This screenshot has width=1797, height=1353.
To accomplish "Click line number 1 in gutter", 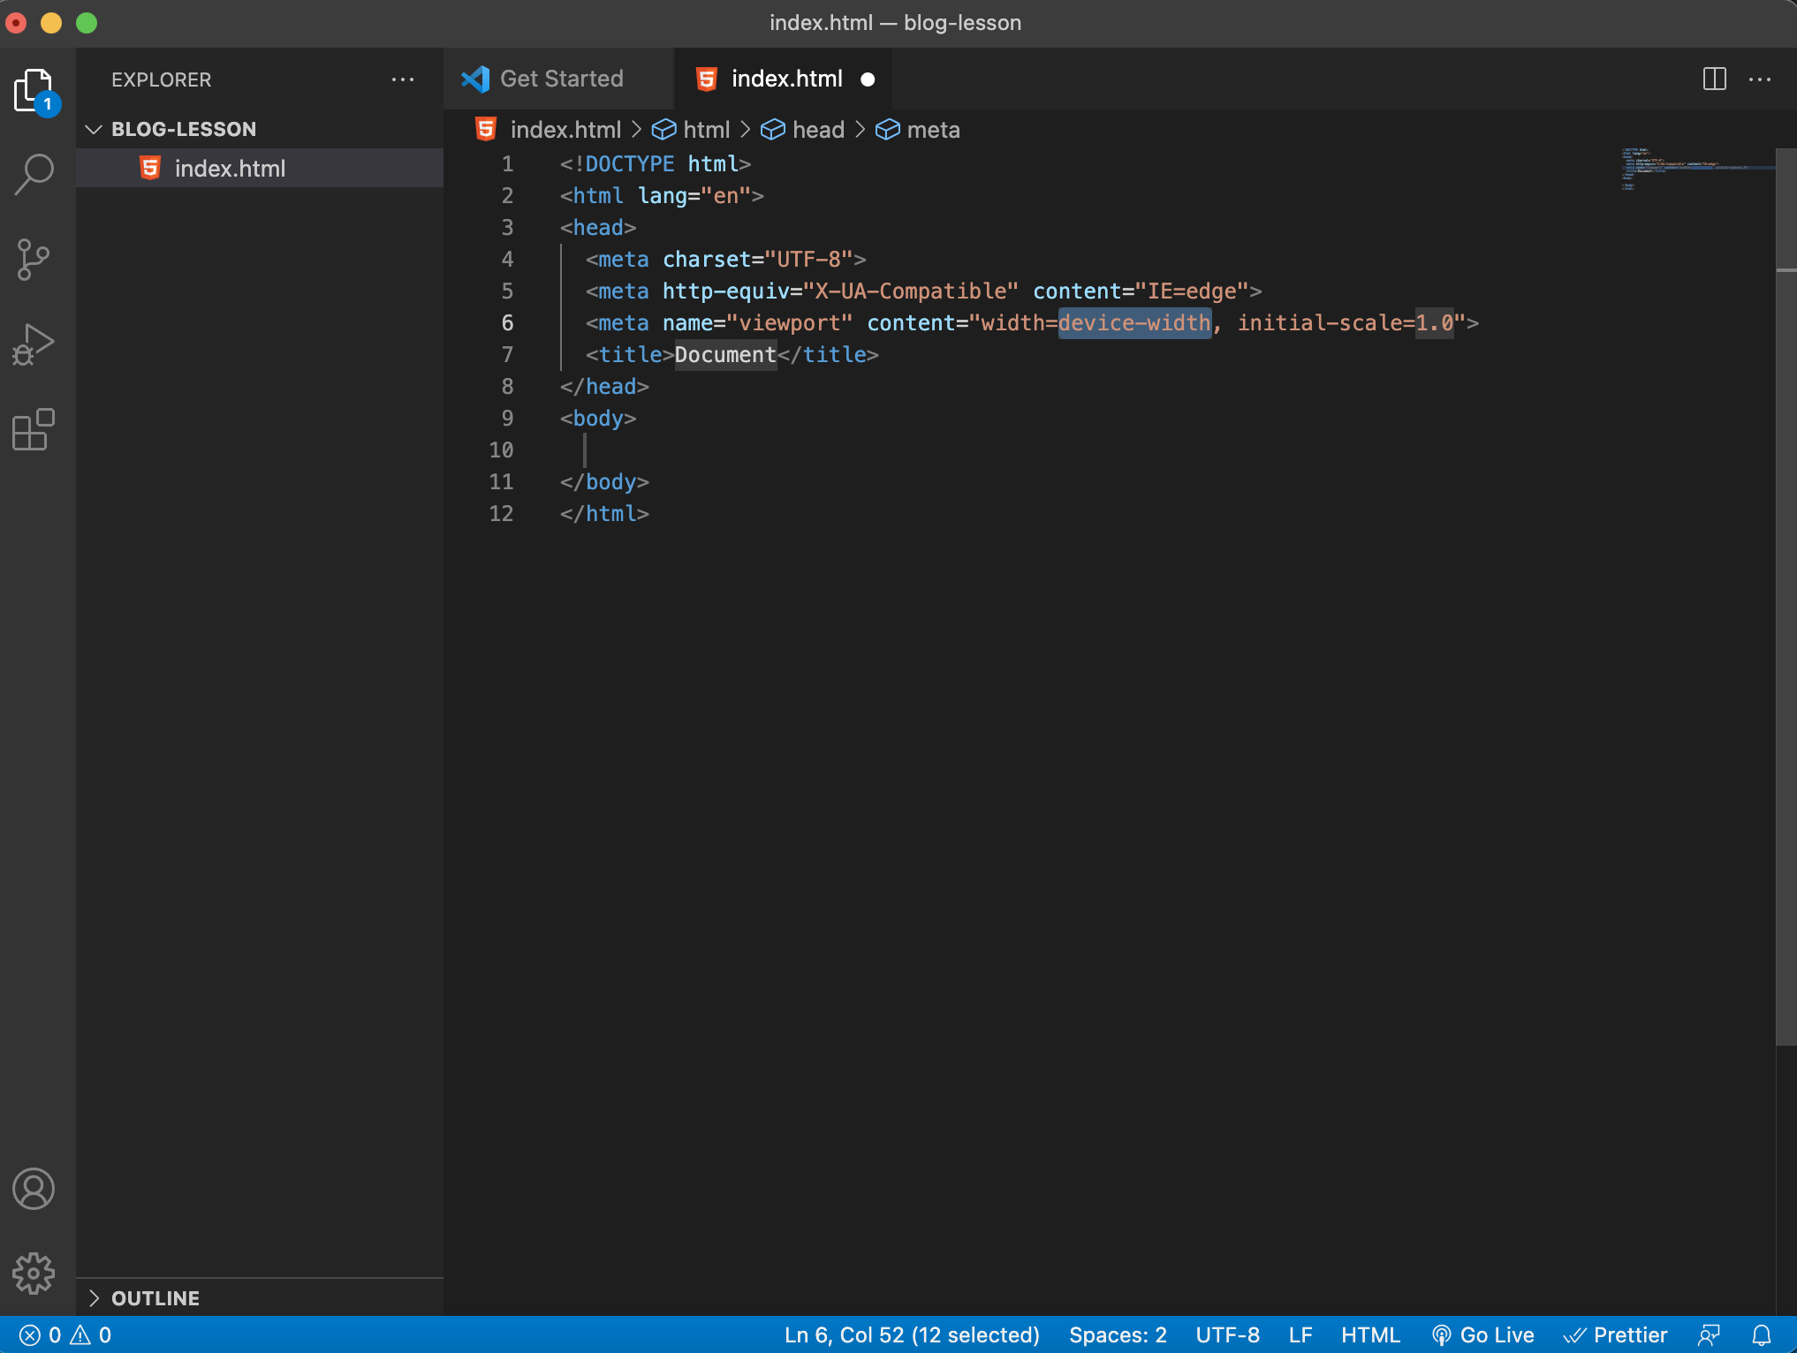I will click(507, 164).
